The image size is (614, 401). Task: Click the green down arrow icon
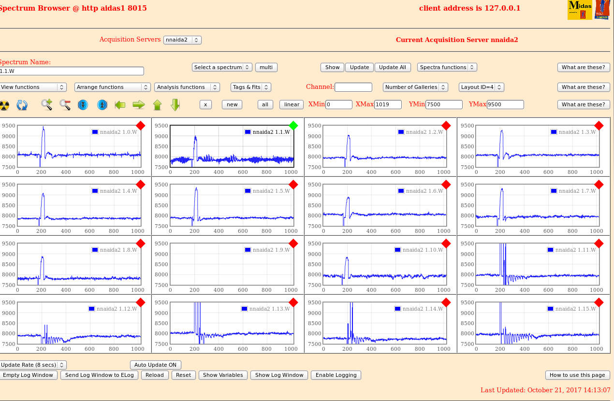pos(175,104)
